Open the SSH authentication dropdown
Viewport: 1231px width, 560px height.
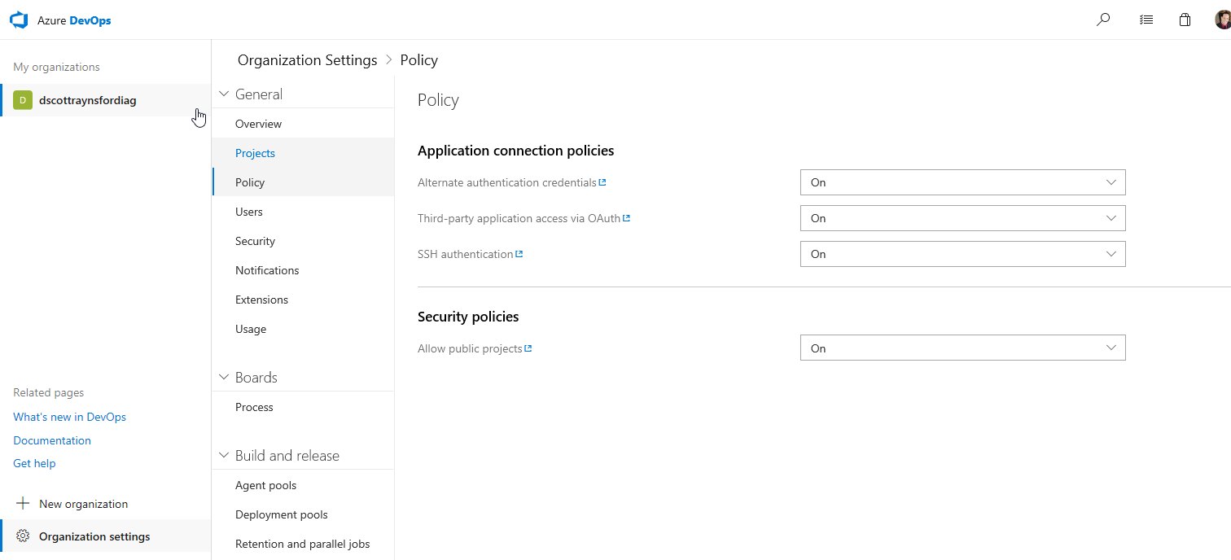coord(962,254)
